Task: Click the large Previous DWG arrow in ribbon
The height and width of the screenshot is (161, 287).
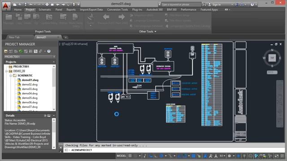Action: coord(106,17)
